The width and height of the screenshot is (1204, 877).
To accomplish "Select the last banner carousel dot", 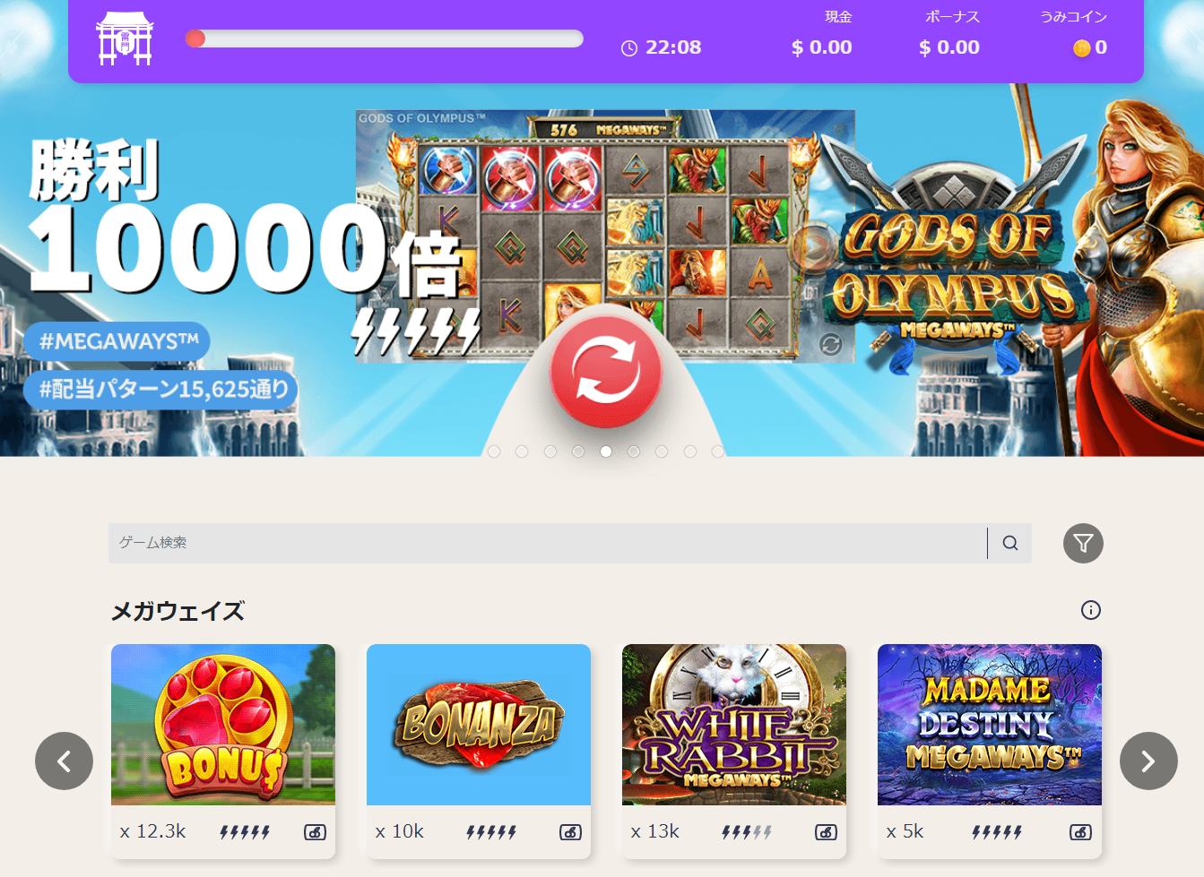I will 718,451.
